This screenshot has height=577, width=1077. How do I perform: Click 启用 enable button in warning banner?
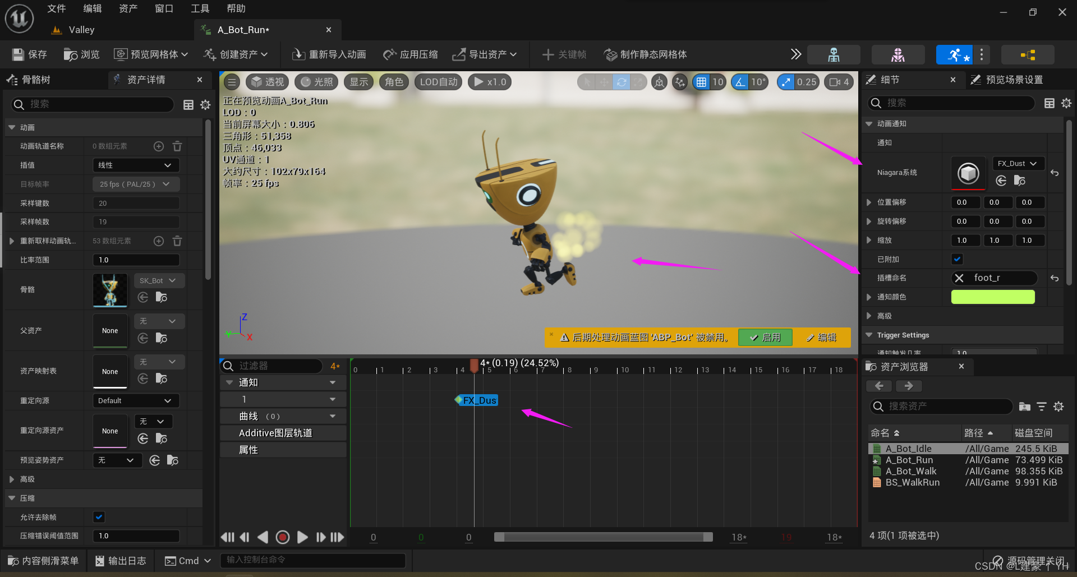point(765,338)
